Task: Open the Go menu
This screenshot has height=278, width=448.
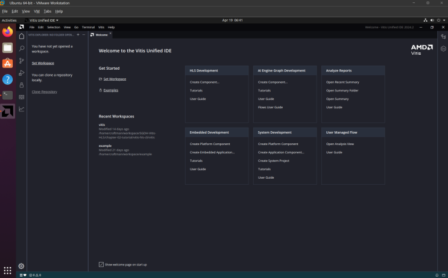Action: click(x=76, y=27)
